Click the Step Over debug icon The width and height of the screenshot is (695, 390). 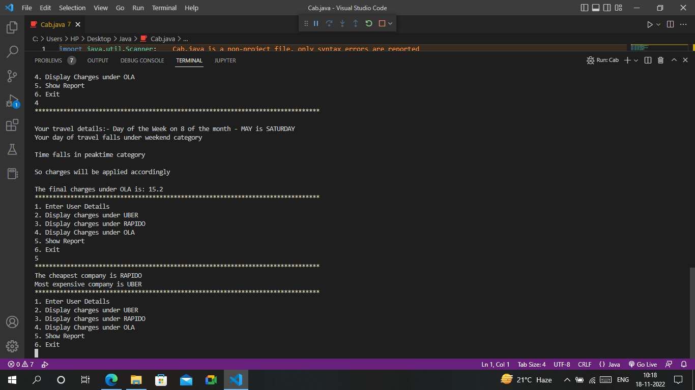(329, 23)
